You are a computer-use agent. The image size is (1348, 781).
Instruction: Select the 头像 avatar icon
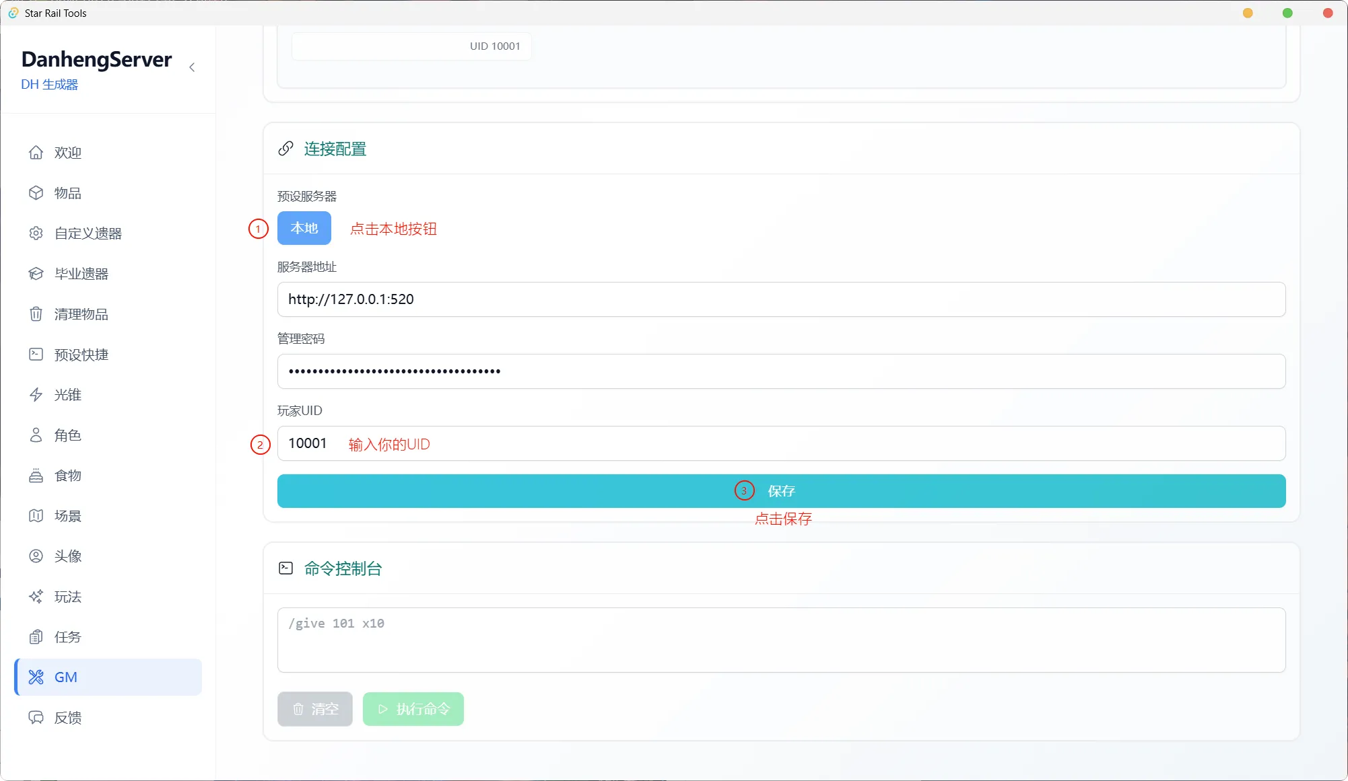coord(36,556)
